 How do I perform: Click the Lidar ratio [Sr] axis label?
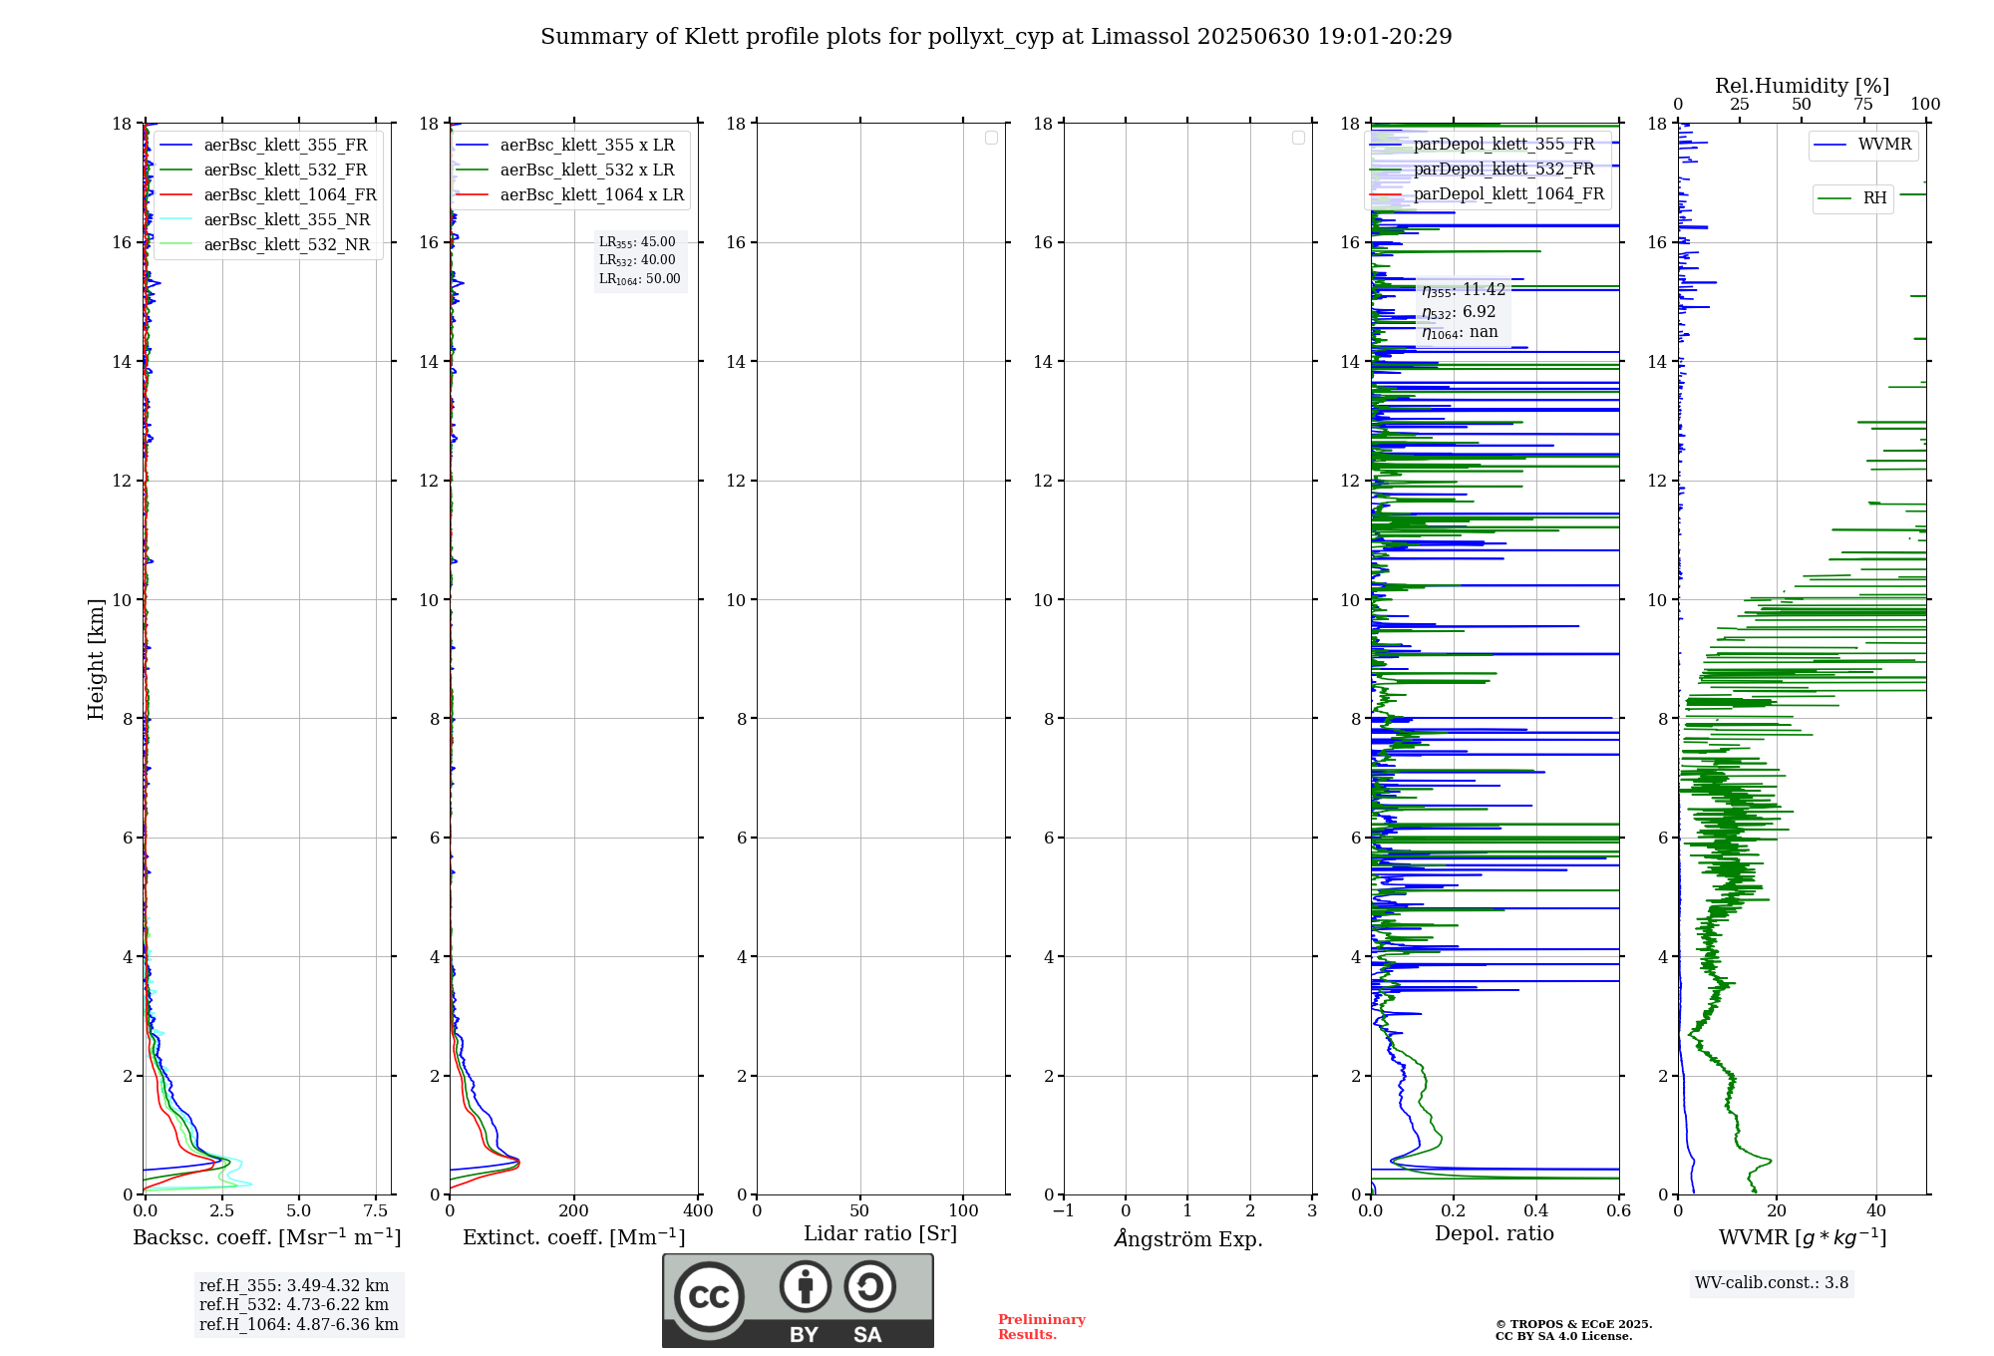(880, 1234)
